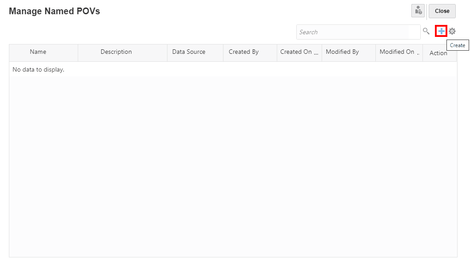Click the Created By column header
Viewport: 470px width, 265px height.
(250, 52)
